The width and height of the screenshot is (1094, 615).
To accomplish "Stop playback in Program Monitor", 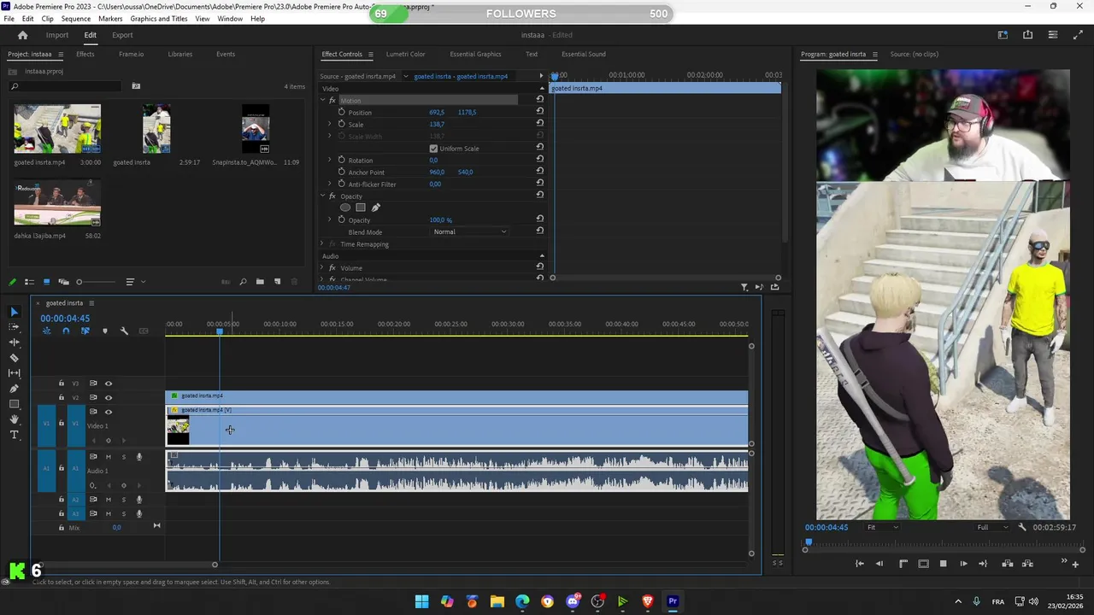I will point(943,564).
